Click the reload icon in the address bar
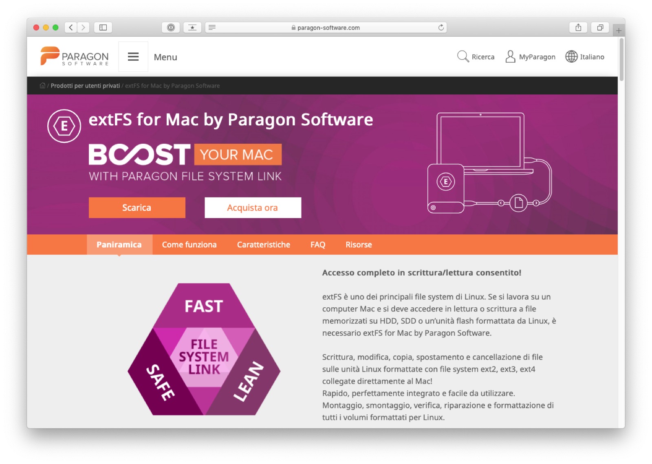The height and width of the screenshot is (464, 652). point(441,28)
